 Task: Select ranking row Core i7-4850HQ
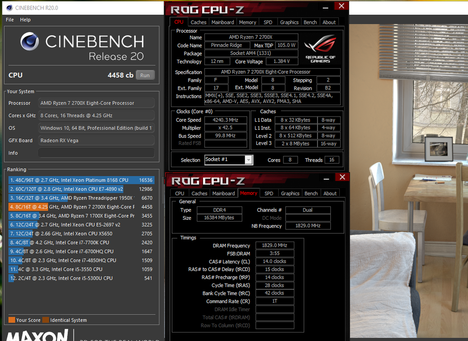coord(81,260)
